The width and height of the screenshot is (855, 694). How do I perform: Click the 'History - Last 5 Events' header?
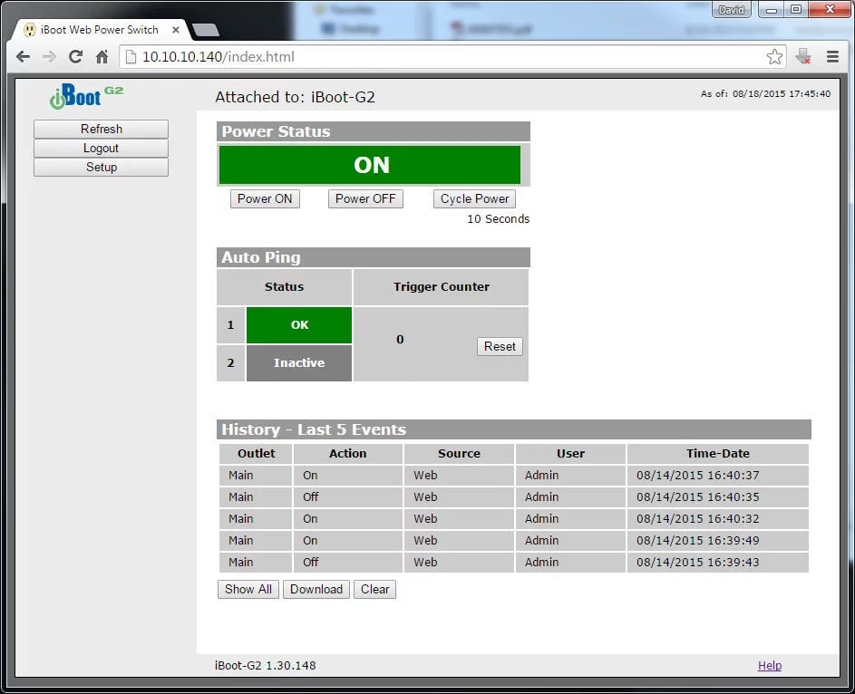pyautogui.click(x=514, y=429)
